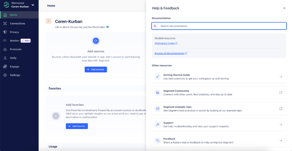Click the Segment Community globe icon
The height and width of the screenshot is (151, 292).
[x=158, y=93]
